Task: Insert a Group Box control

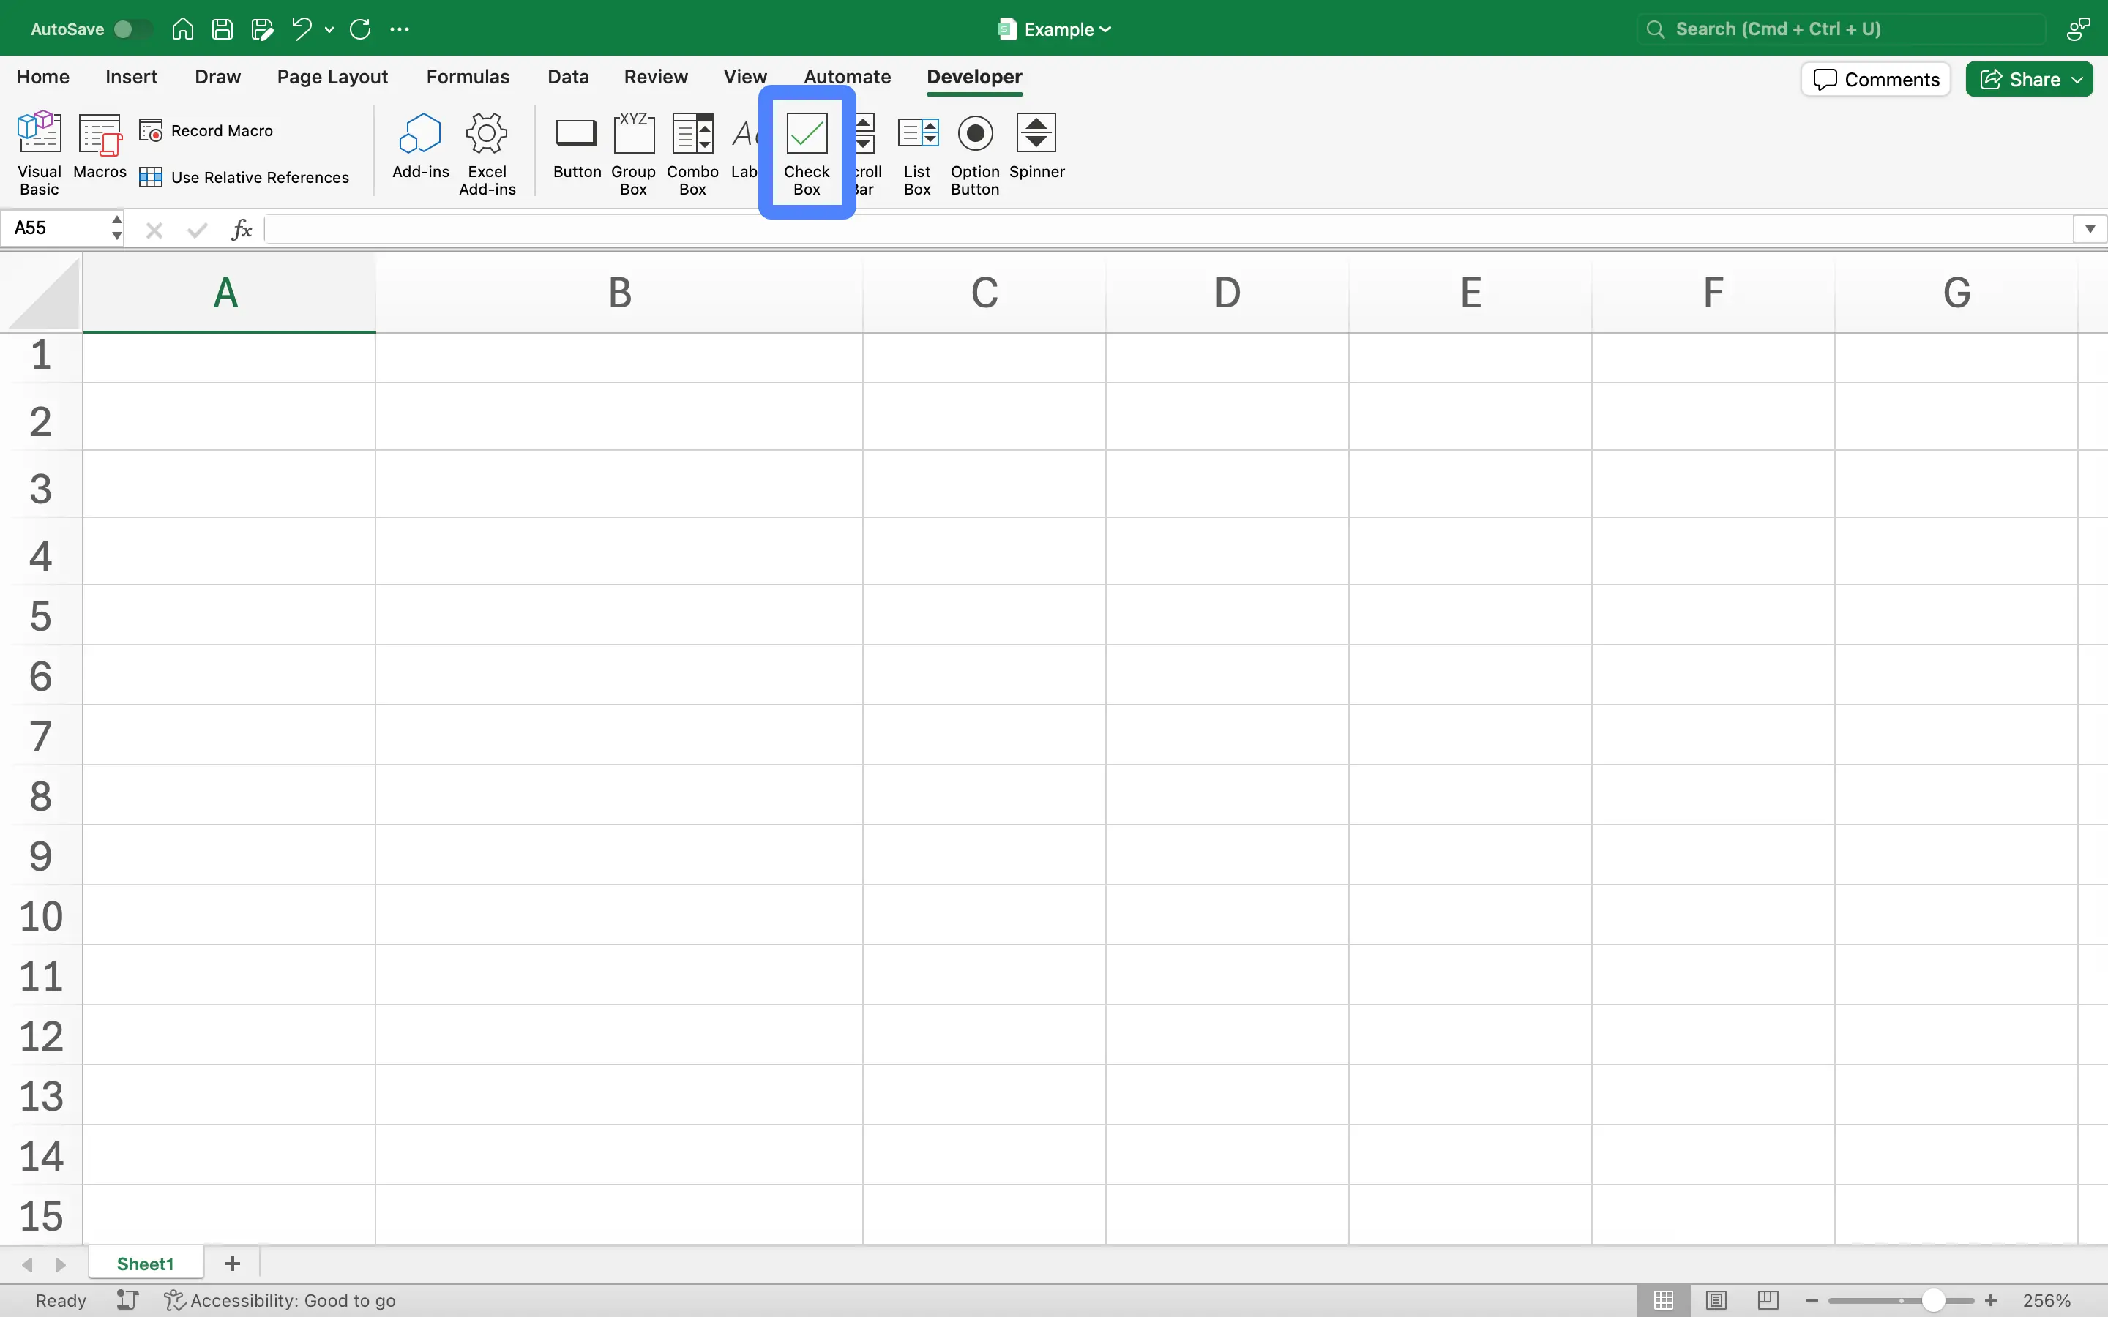Action: click(x=633, y=154)
